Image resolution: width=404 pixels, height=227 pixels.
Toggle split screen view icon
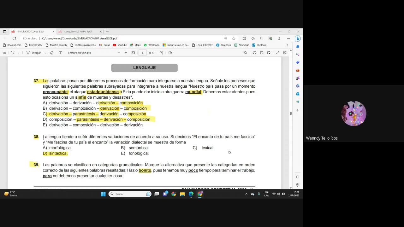click(244, 38)
